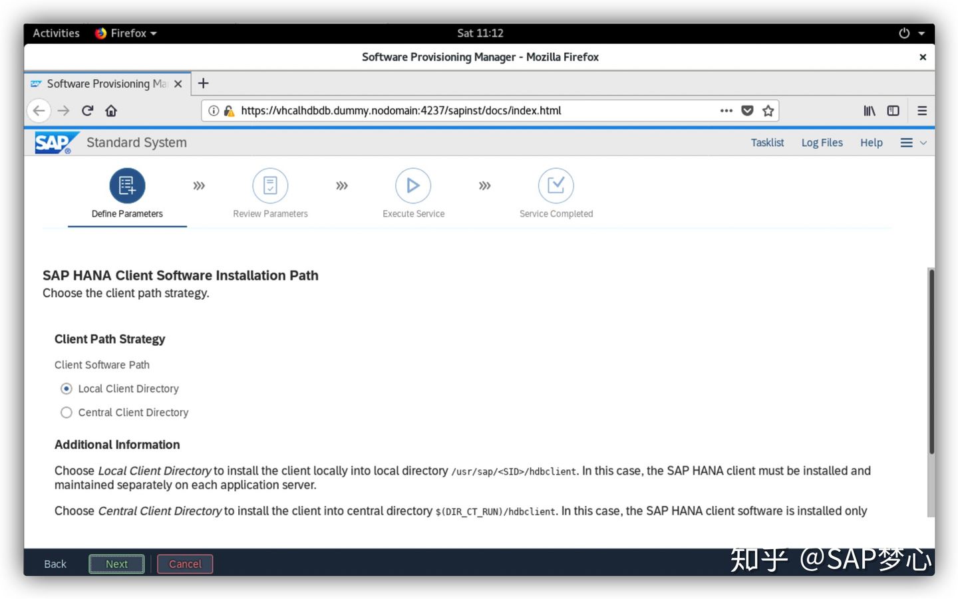
Task: Click the Back button
Action: [55, 564]
